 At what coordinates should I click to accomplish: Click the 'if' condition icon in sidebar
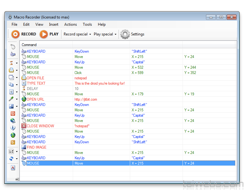tap(12, 151)
